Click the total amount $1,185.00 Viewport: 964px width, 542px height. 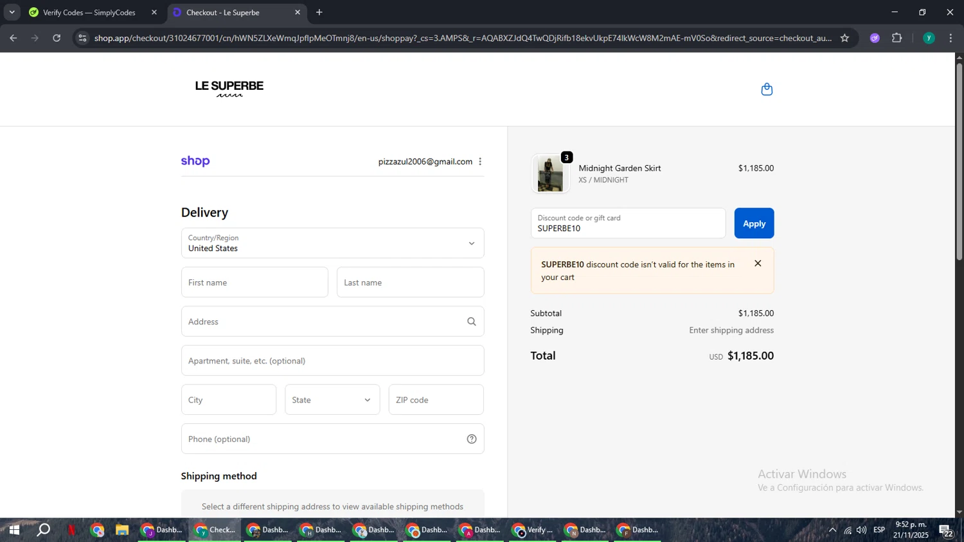click(750, 356)
